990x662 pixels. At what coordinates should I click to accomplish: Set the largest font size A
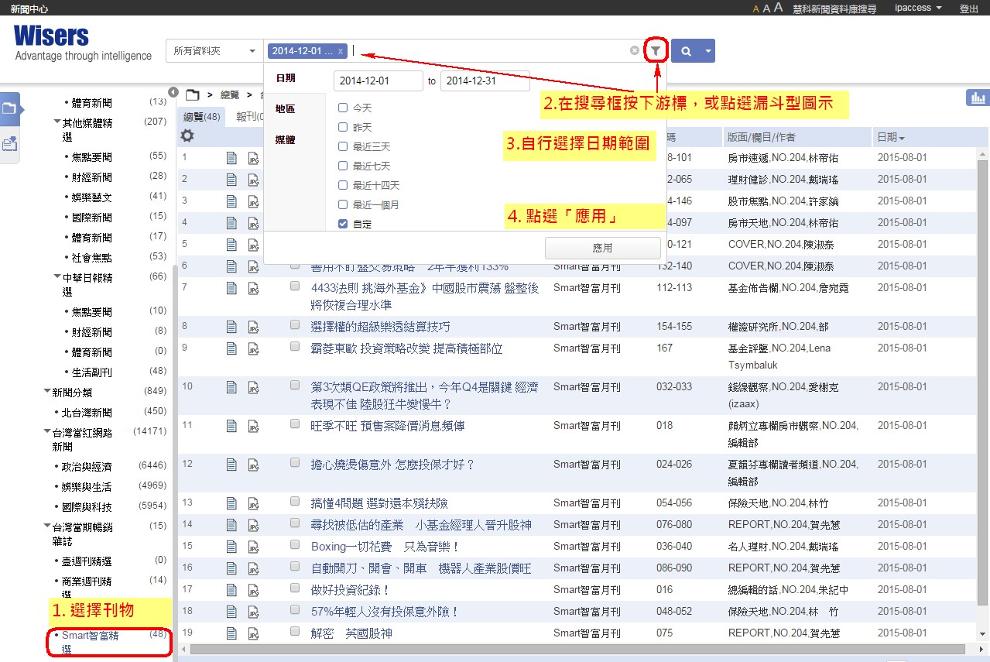779,8
